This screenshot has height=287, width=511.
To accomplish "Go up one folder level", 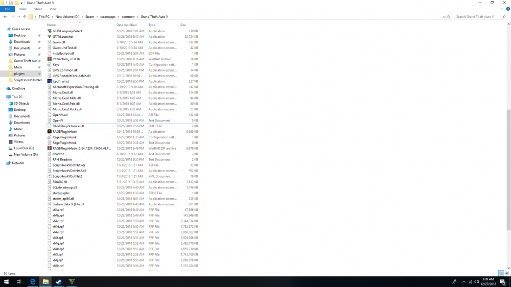I will tap(25, 17).
